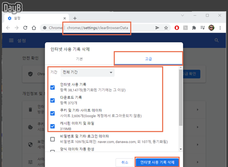The width and height of the screenshot is (228, 167).
Task: Uncheck the 인터넷 사용 기록 checkbox
Action: coord(52,87)
